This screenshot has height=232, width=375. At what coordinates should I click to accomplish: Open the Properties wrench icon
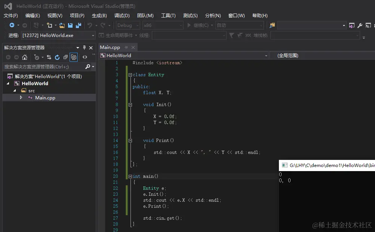(360, 25)
